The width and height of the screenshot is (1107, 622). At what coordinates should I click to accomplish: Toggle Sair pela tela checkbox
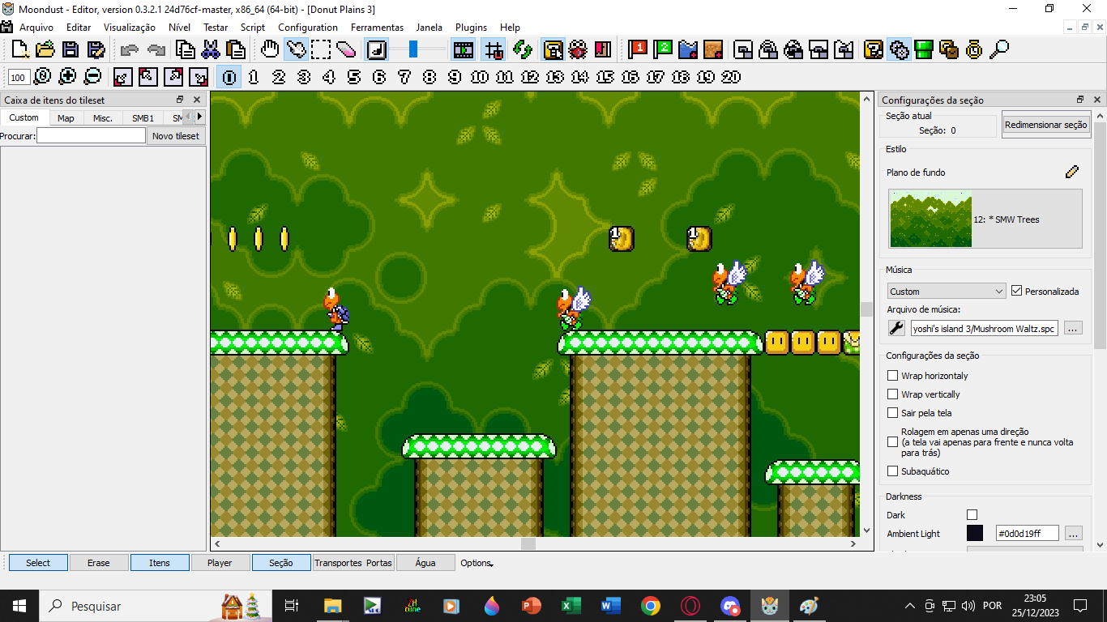893,413
